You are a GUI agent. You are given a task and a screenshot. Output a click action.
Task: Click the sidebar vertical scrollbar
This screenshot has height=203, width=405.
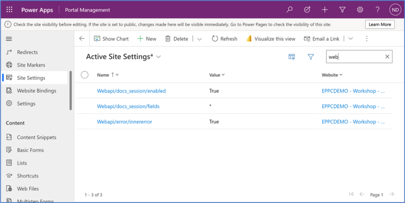coord(71,90)
